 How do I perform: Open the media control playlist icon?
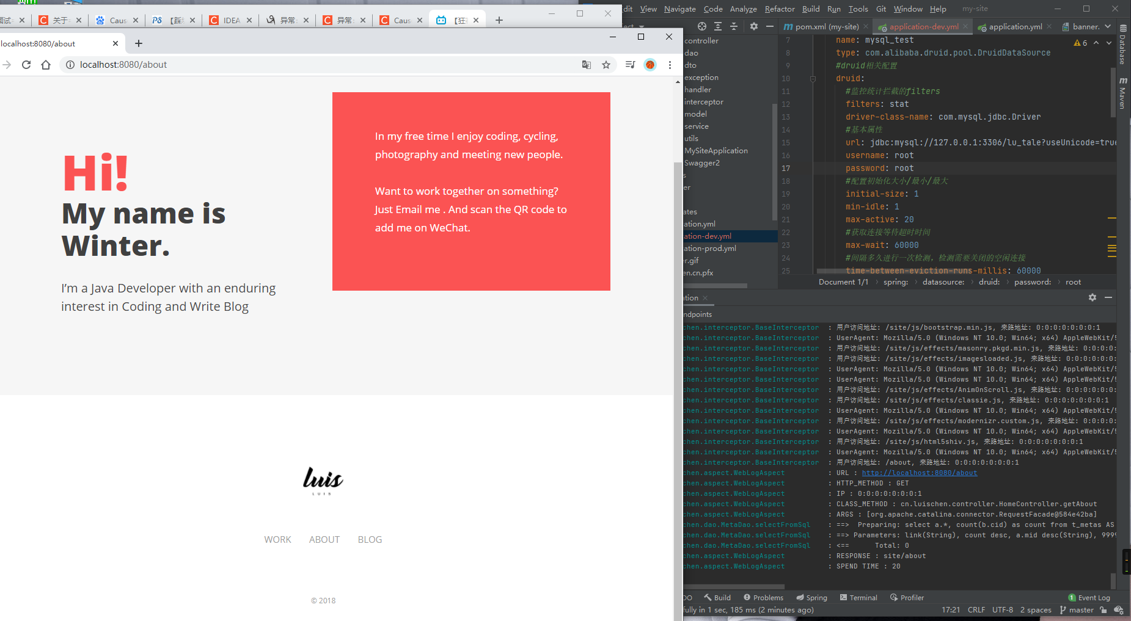(x=631, y=65)
